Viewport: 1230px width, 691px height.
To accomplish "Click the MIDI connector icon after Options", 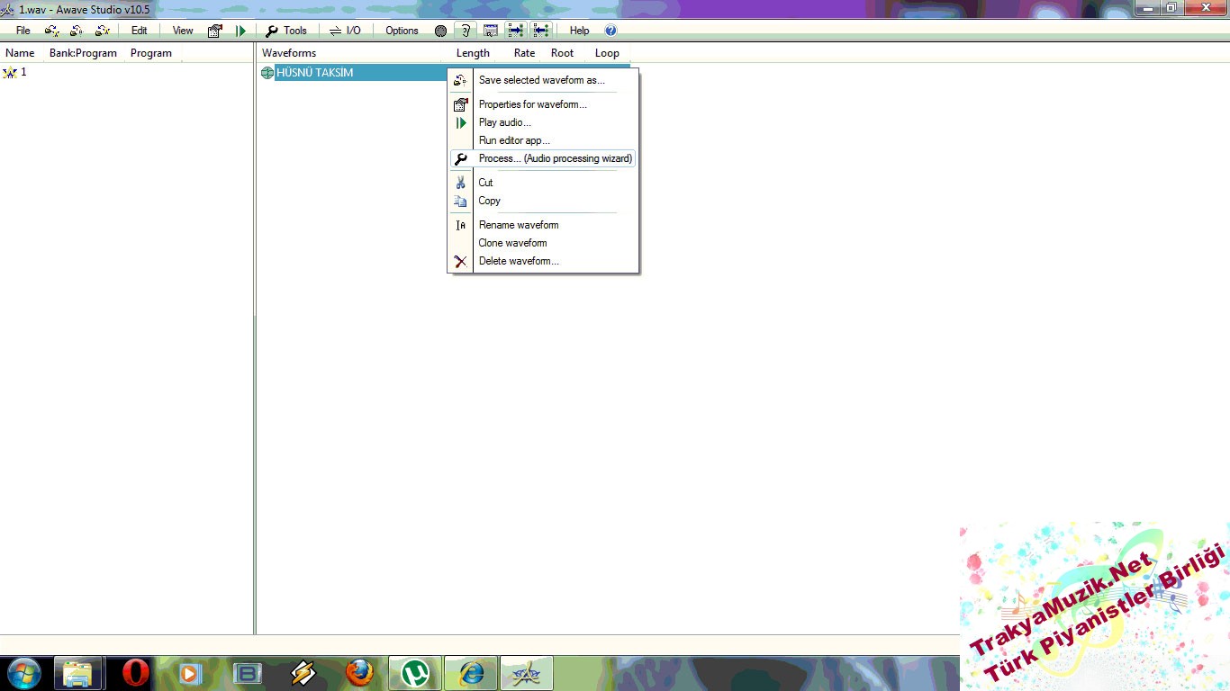I will tap(440, 31).
